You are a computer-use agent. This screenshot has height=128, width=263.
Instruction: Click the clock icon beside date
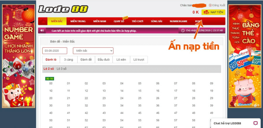click(183, 30)
